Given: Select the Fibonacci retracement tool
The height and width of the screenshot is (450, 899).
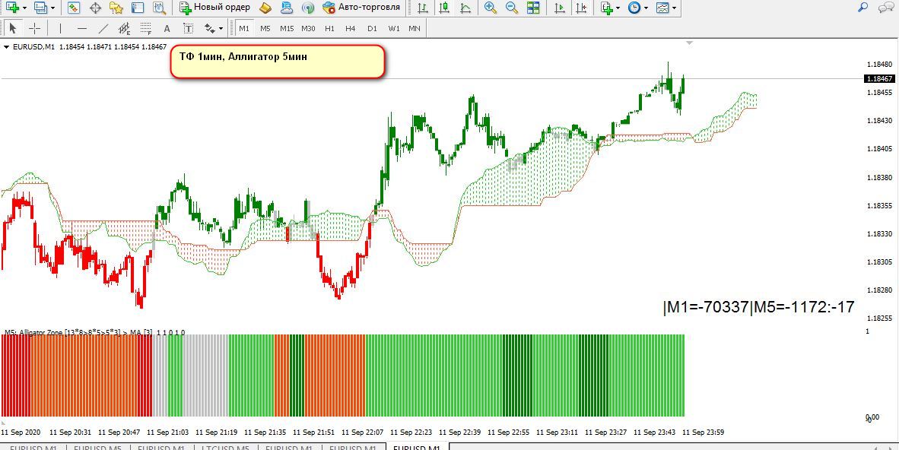Looking at the screenshot, I should coord(145,28).
